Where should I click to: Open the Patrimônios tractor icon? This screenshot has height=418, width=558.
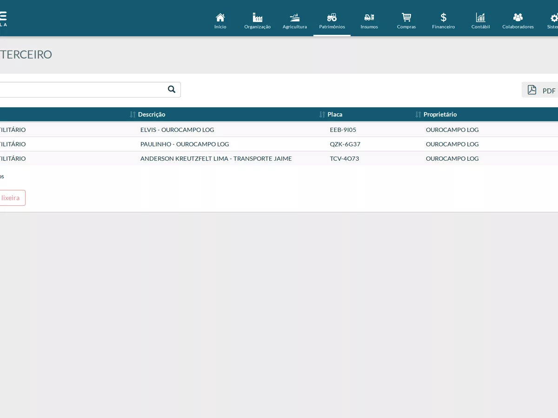pyautogui.click(x=332, y=18)
